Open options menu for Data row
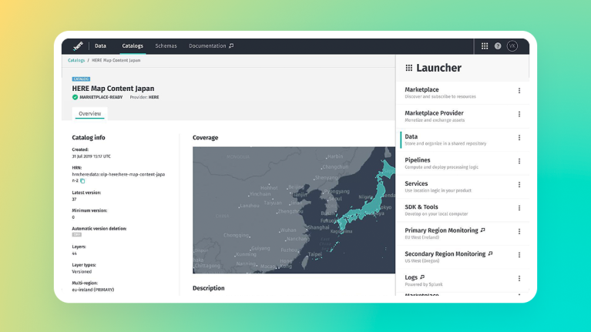Image resolution: width=591 pixels, height=332 pixels. click(519, 138)
